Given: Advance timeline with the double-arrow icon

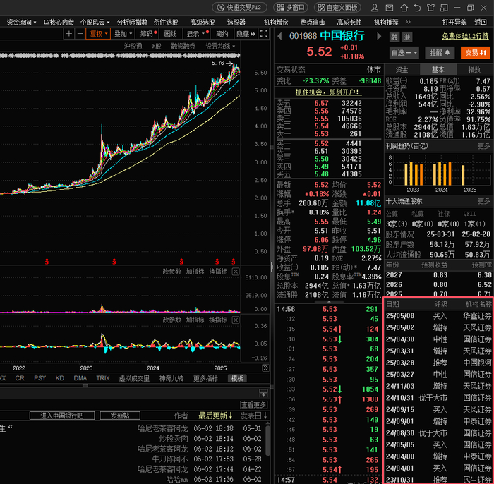Looking at the screenshot, I should 265,368.
